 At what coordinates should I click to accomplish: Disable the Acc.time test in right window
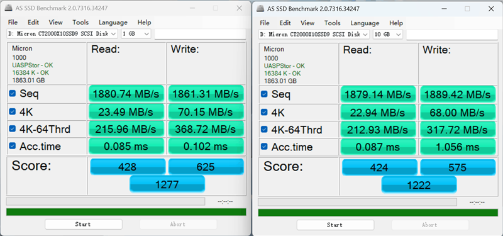tap(264, 147)
